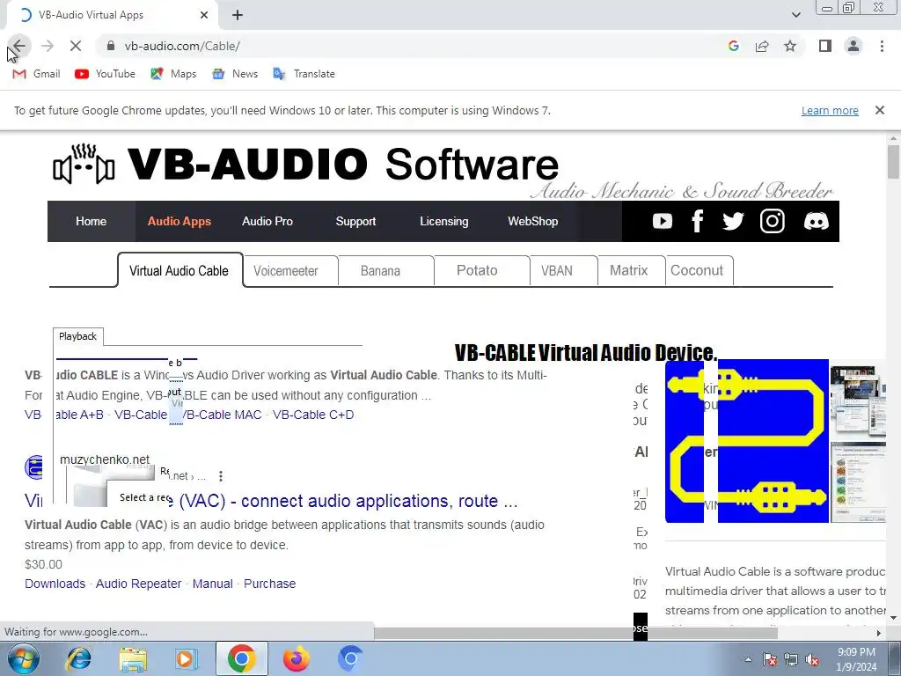
Task: Open a new browser tab
Action: pyautogui.click(x=238, y=16)
